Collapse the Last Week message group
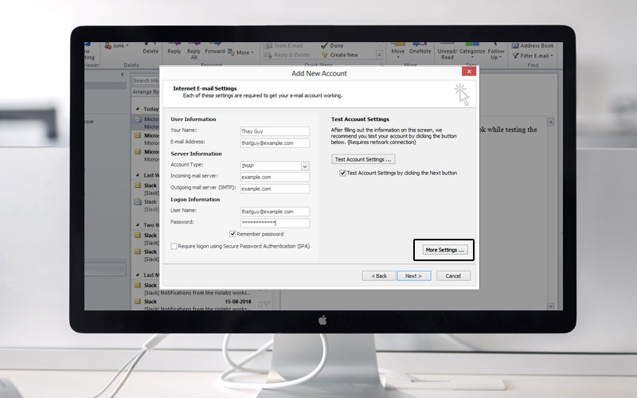Screen dimensions: 637x398 pyautogui.click(x=137, y=175)
